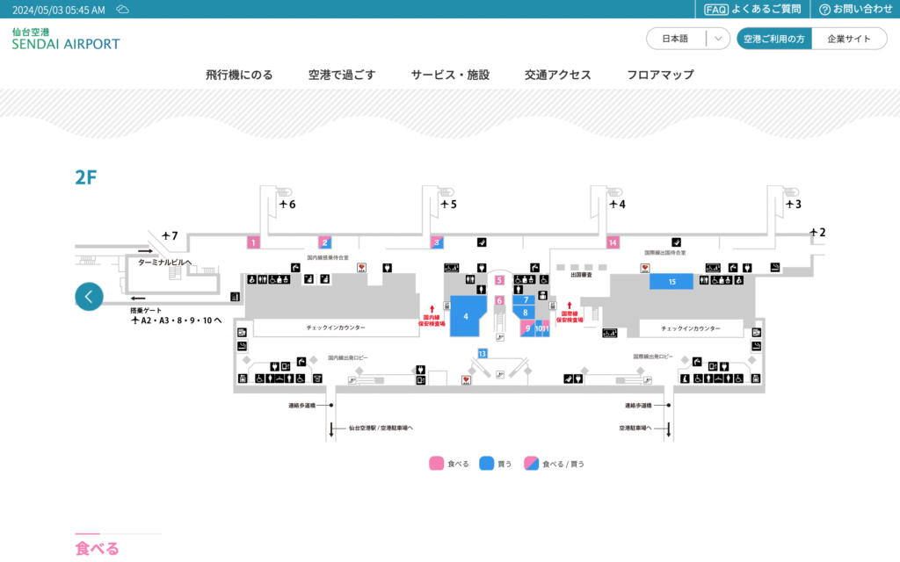Image resolution: width=900 pixels, height=562 pixels.
Task: Go to the フロアマップ menu item
Action: 660,75
